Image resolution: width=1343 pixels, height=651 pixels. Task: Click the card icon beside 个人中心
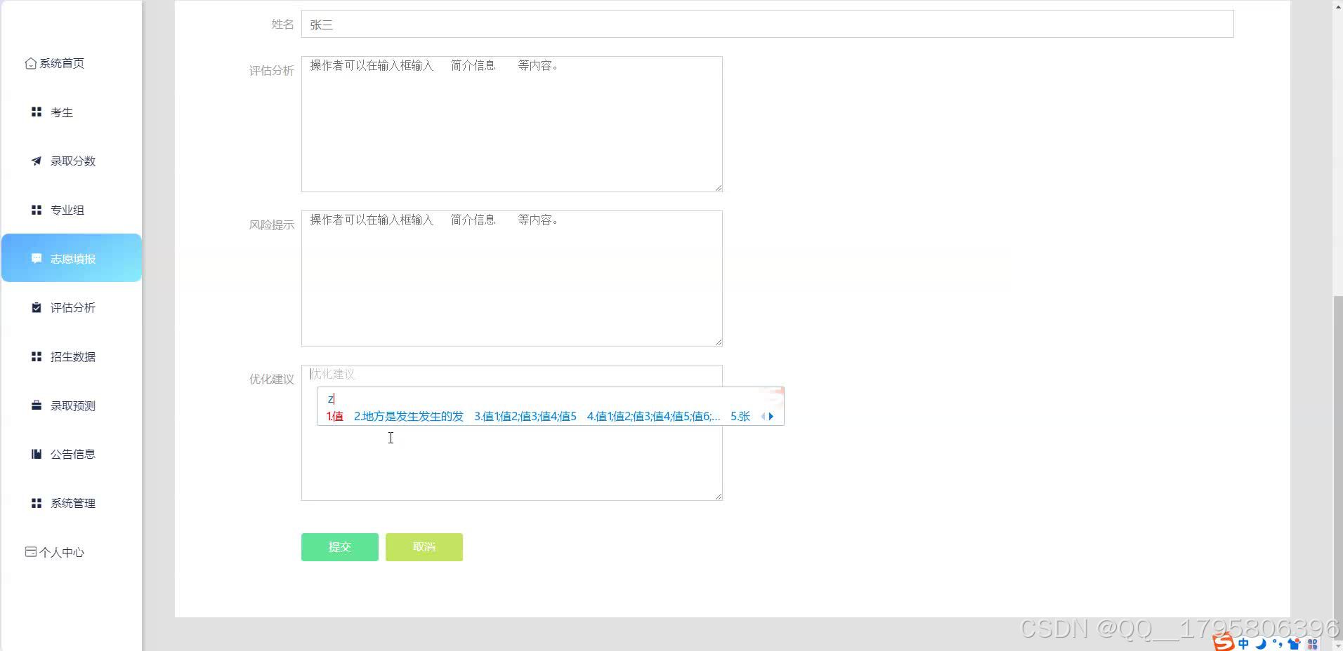(31, 552)
